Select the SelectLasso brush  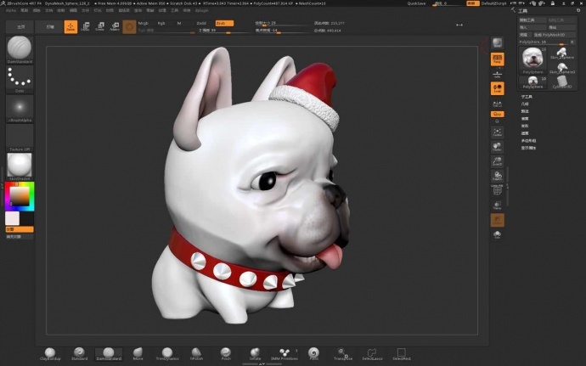coord(372,353)
